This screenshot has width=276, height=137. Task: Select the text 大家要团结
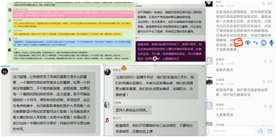pyautogui.click(x=225, y=115)
